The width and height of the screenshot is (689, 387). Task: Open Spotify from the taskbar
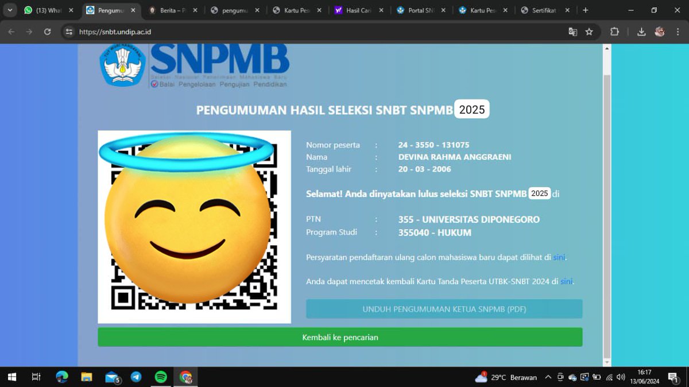click(x=161, y=377)
